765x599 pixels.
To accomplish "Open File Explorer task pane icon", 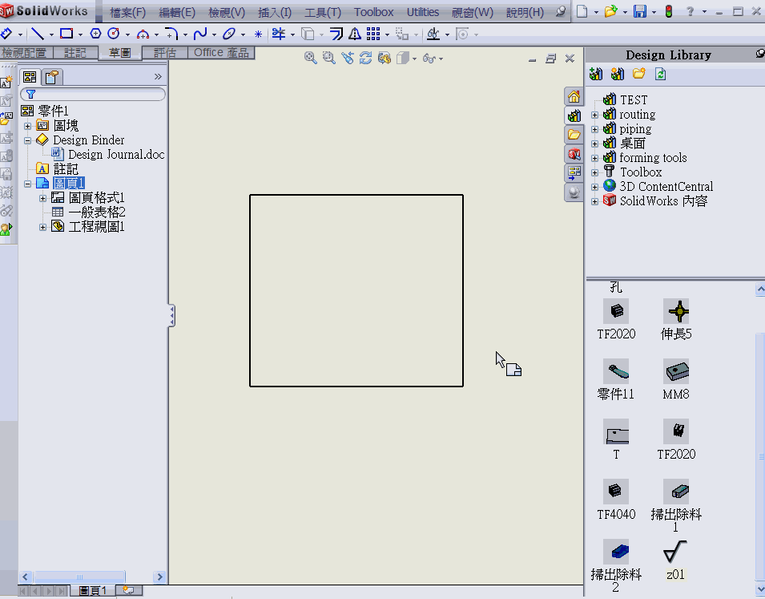I will pyautogui.click(x=574, y=135).
